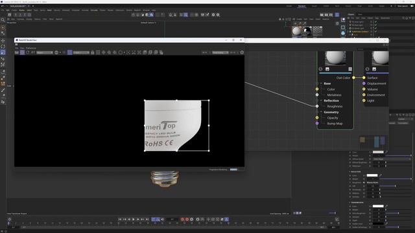Screen dimensions: 415x233
Task: Click the Opacity input port
Action: coord(317,118)
